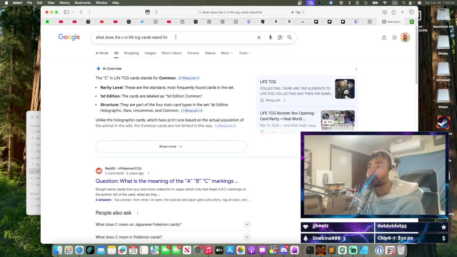The image size is (457, 257).
Task: Select the Short videos tab
Action: 171,53
